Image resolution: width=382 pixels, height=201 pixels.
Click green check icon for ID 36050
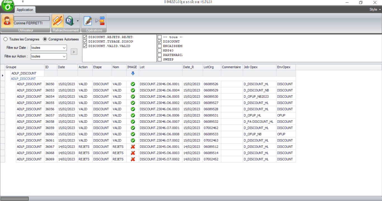(133, 84)
